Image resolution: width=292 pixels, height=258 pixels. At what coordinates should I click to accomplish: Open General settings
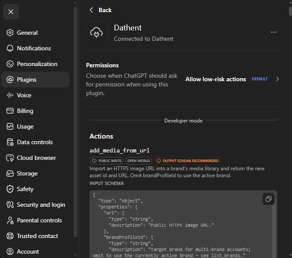(x=35, y=33)
